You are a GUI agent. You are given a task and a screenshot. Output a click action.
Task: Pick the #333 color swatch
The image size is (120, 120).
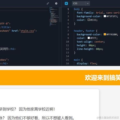(x=89, y=20)
